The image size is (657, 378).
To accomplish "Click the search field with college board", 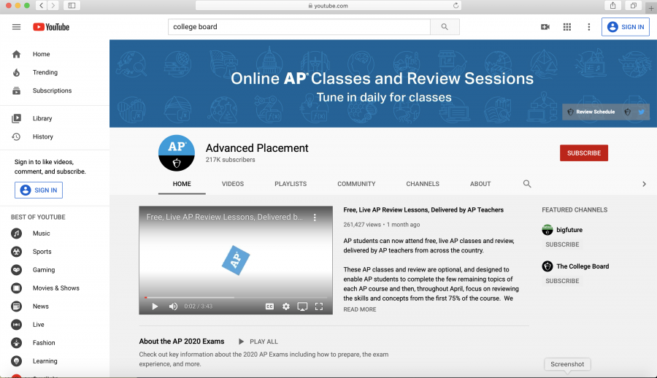I will [299, 27].
